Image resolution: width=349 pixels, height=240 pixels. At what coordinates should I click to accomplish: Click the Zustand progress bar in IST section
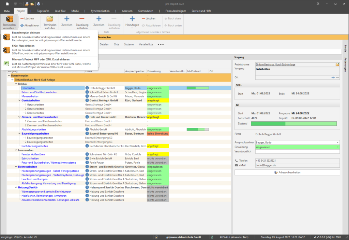293,123
